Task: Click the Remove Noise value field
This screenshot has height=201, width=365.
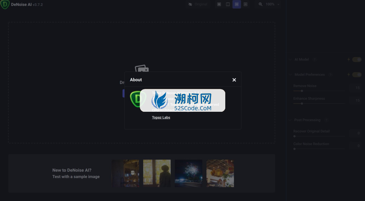Action: (x=355, y=88)
